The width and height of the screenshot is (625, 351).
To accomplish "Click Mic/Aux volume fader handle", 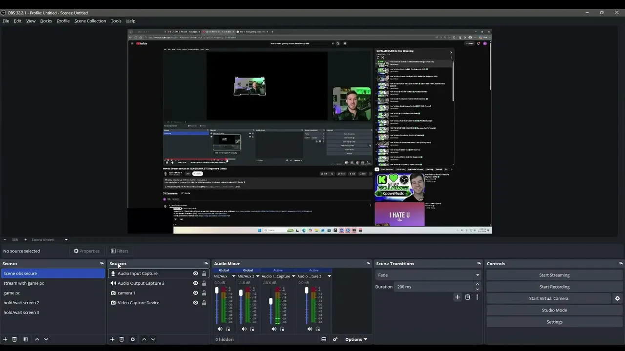I will pyautogui.click(x=217, y=291).
